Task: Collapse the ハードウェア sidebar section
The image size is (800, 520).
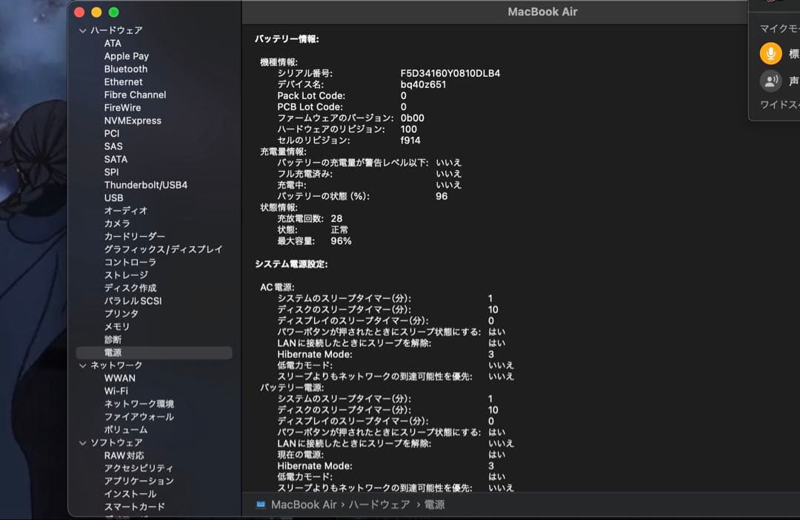Action: point(81,30)
